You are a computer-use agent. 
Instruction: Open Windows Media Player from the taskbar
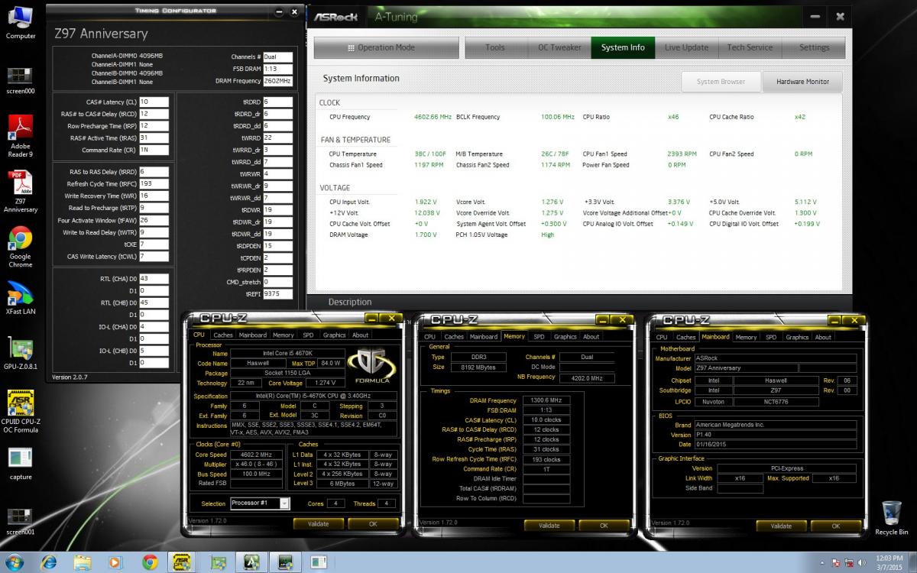pos(115,562)
